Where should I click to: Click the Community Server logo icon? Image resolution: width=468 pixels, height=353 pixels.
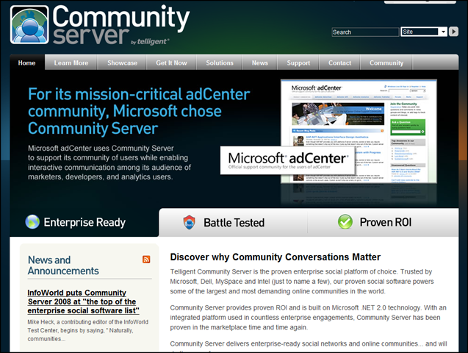[x=30, y=25]
